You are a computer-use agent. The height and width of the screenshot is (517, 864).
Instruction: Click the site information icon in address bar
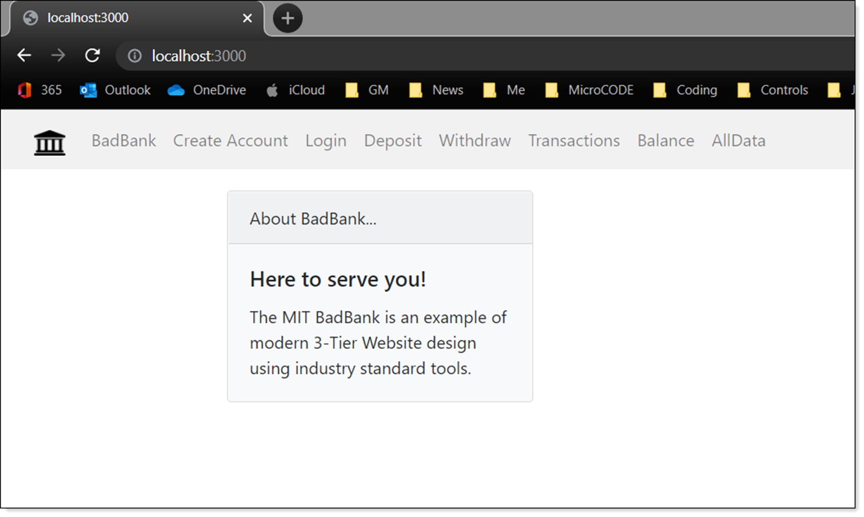[x=134, y=55]
